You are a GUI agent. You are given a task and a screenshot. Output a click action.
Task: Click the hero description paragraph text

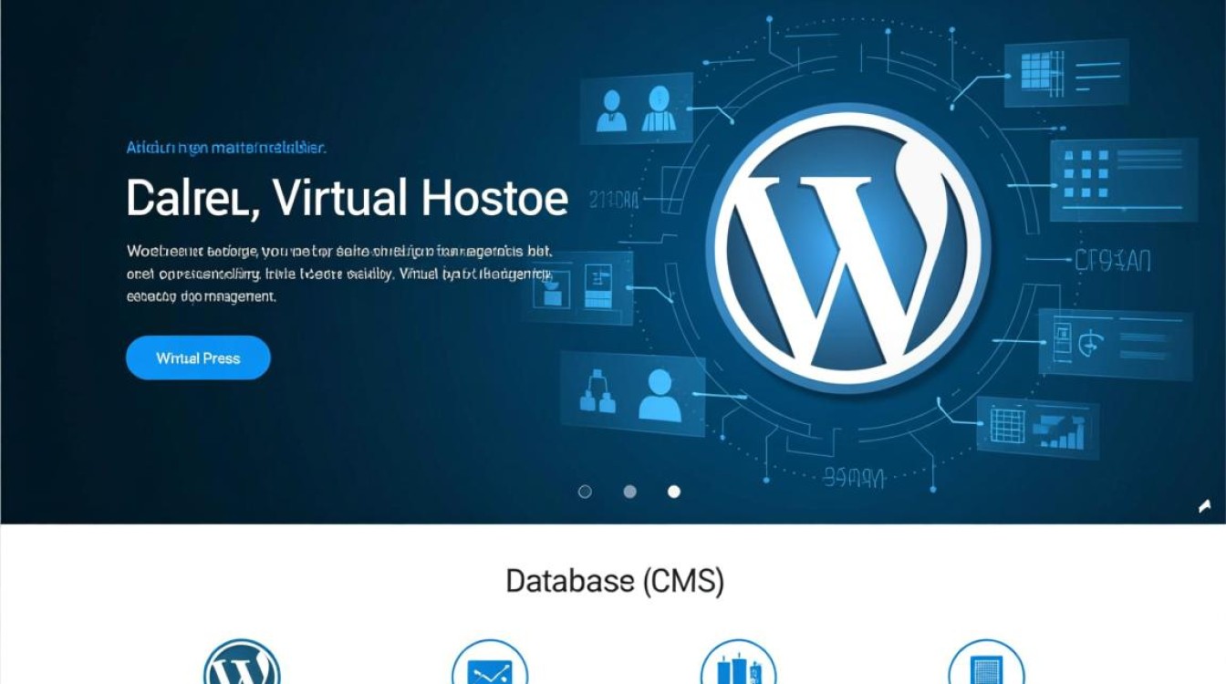(x=338, y=273)
